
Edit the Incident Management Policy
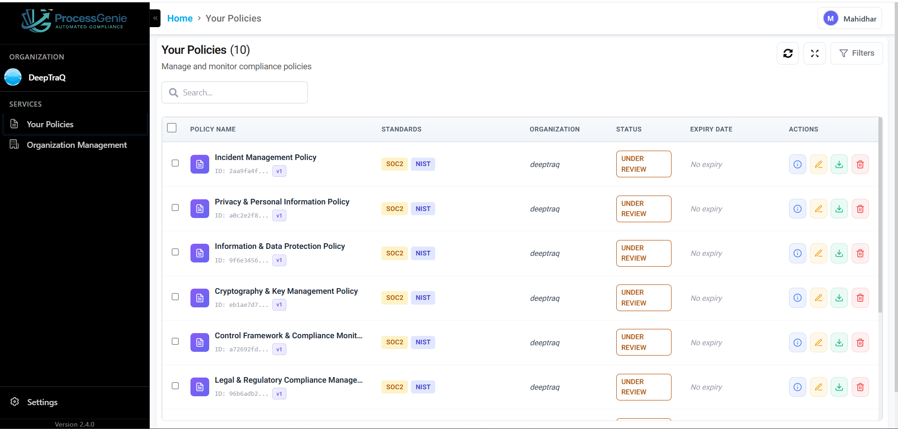pyautogui.click(x=818, y=164)
